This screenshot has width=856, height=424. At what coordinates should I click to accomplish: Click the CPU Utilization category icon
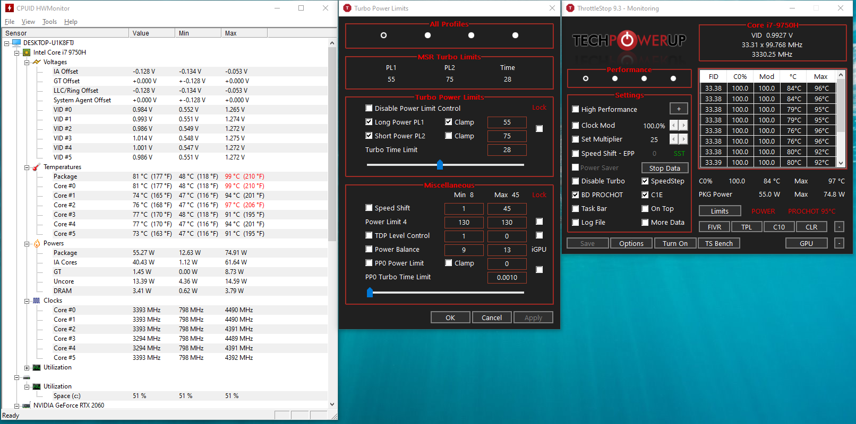point(37,367)
